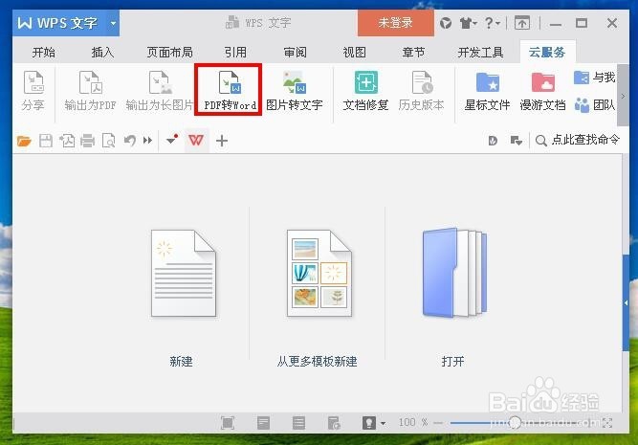Click the zoom out minus button
The width and height of the screenshot is (638, 445).
pos(438,423)
